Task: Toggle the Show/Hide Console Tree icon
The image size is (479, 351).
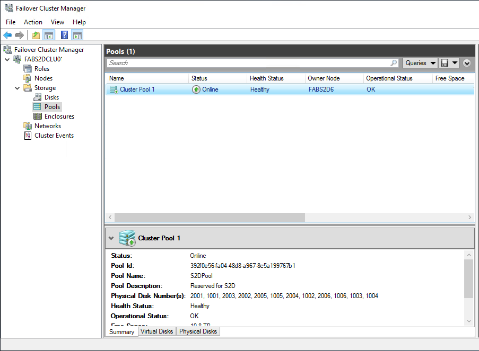Action: (49, 35)
